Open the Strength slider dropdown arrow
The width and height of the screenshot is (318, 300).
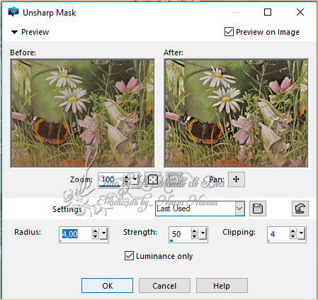(203, 233)
